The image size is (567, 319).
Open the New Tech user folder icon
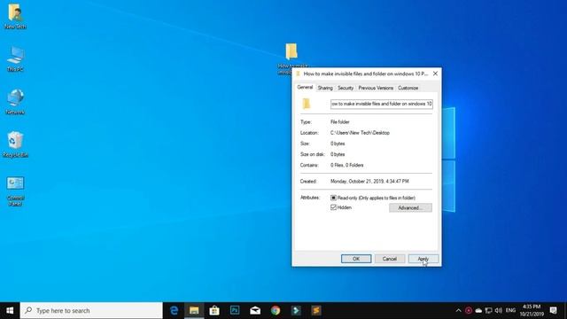[15, 16]
